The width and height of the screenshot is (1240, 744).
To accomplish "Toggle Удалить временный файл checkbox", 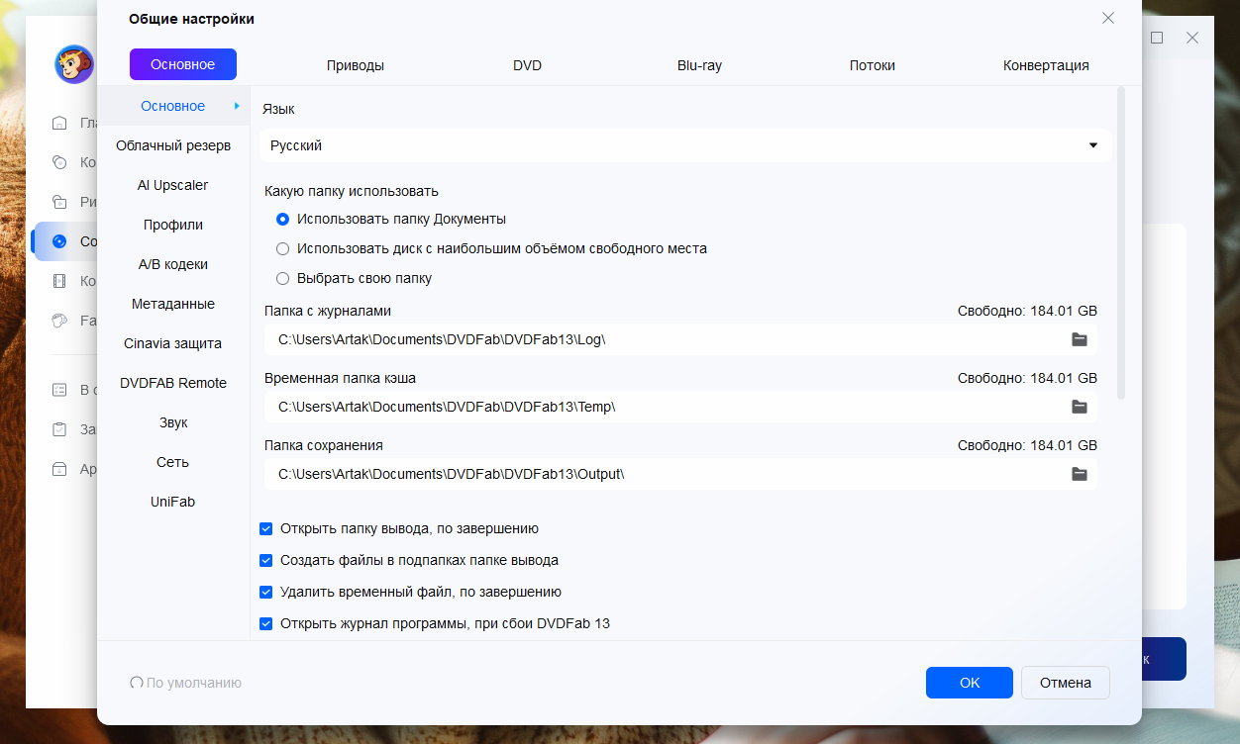I will click(265, 592).
